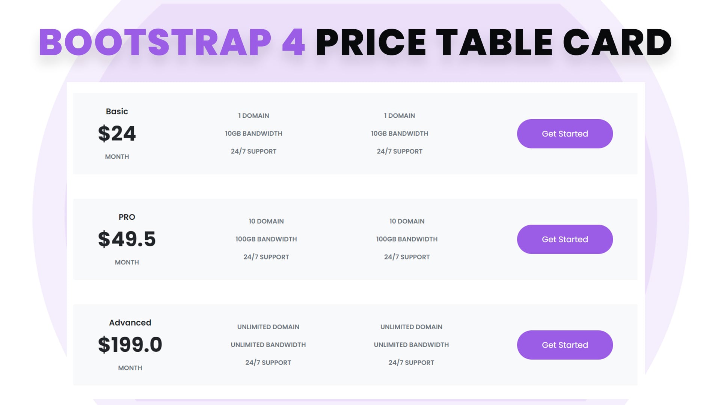The height and width of the screenshot is (405, 721).
Task: Select the PRO plan title
Action: [x=127, y=217]
